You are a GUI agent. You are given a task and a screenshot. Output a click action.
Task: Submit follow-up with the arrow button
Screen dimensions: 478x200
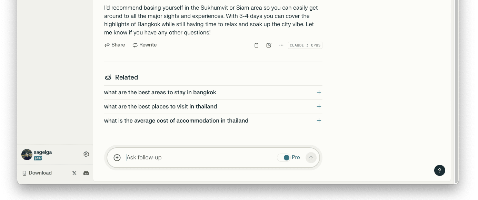click(x=311, y=158)
